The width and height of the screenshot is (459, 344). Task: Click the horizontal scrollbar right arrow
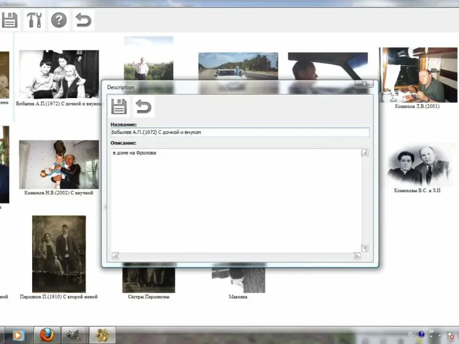(x=357, y=256)
